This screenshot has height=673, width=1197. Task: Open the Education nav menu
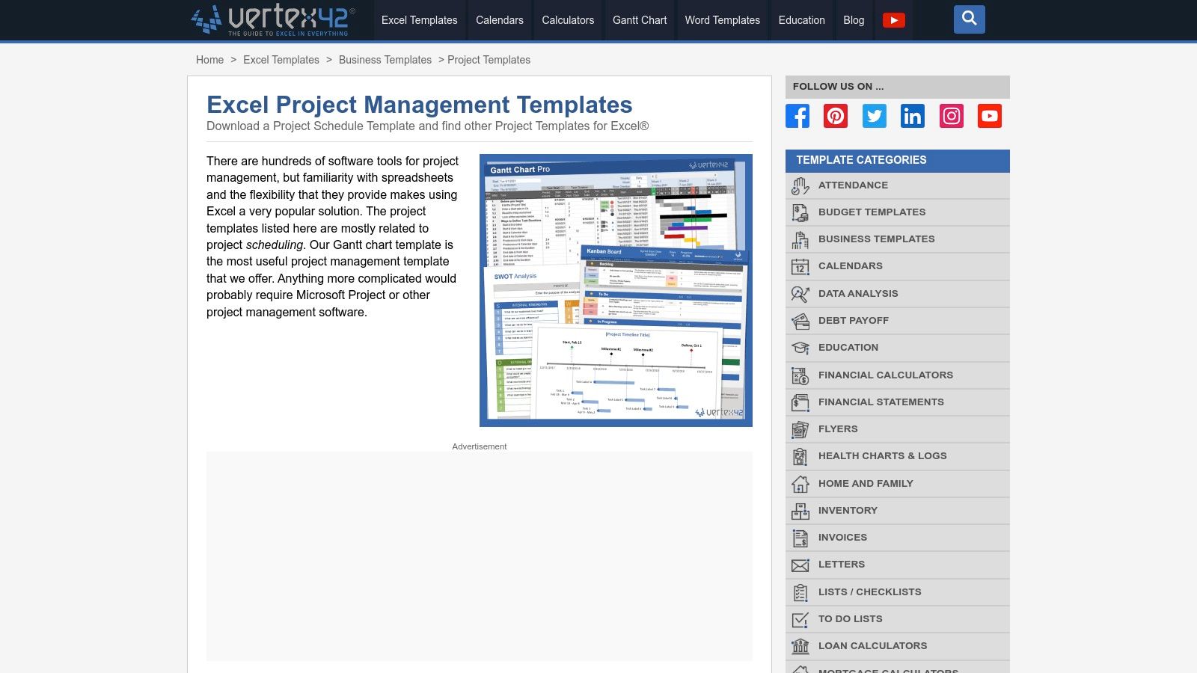802,20
